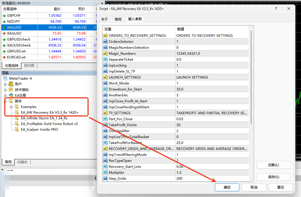Expand the EA交易 node in navigator
This screenshot has width=301, height=197.
coord(5,96)
